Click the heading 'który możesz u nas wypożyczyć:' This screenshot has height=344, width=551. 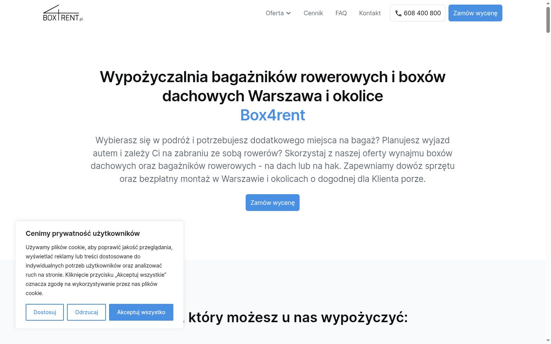point(298,317)
